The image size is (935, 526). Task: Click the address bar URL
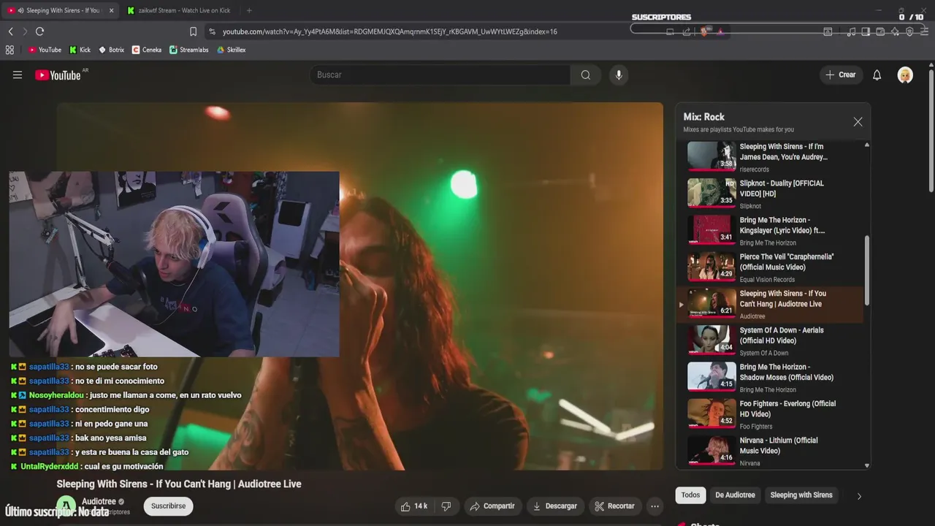[x=389, y=31]
